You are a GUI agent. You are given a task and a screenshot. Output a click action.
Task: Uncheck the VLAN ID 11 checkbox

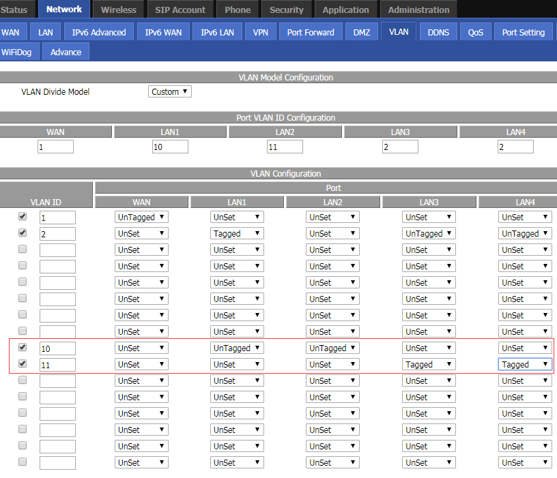(x=23, y=363)
